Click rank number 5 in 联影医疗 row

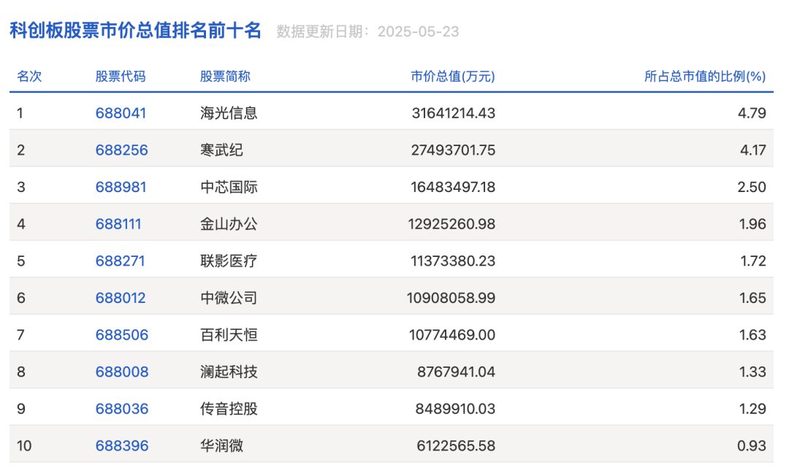[20, 261]
